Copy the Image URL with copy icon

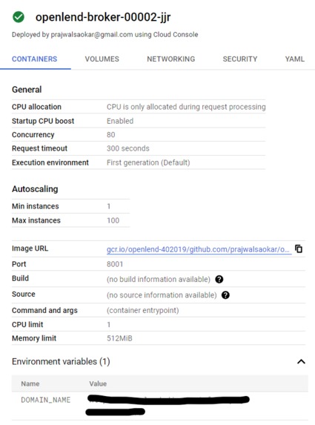[x=299, y=248]
